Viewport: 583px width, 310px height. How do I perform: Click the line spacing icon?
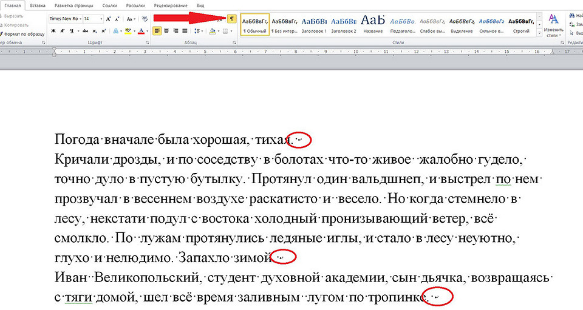coord(197,31)
